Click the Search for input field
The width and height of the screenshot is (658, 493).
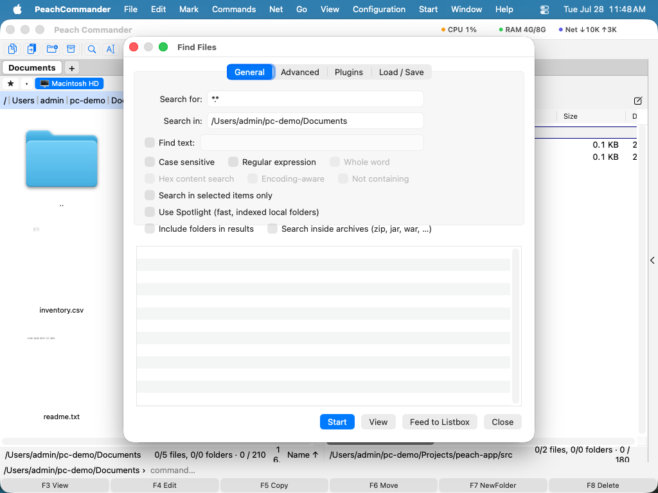315,99
